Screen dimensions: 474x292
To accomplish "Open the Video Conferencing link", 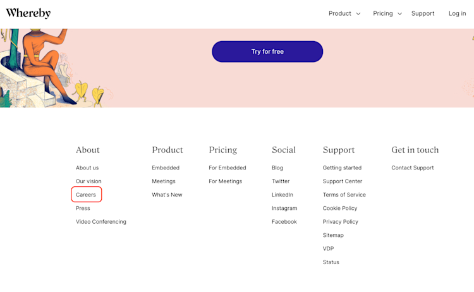I will 101,222.
